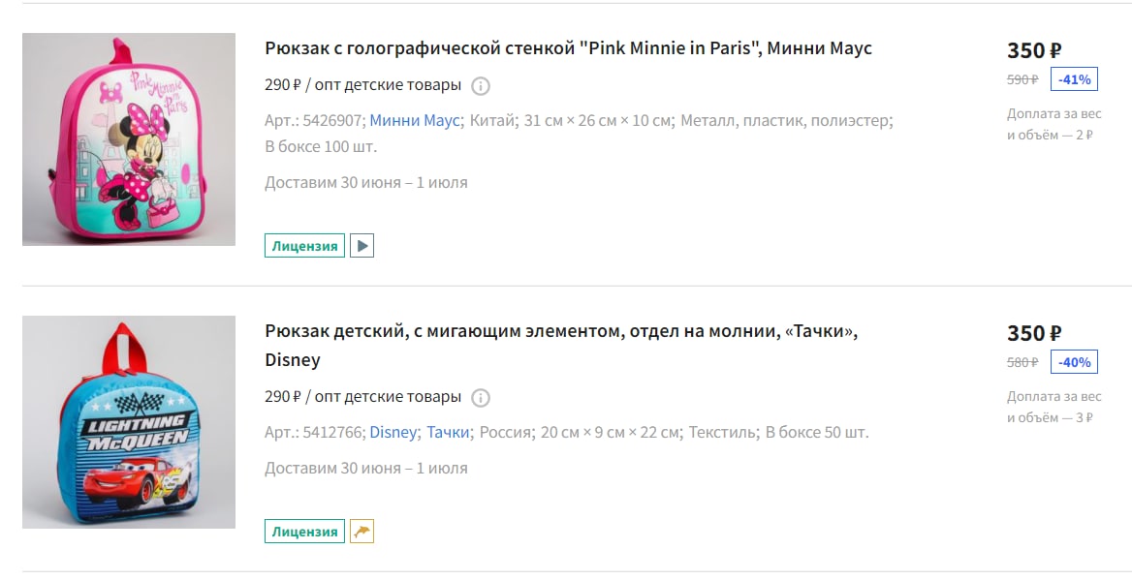Open the Lightning McQueen backpack thumbnail
This screenshot has height=580, width=1132.
[x=129, y=422]
